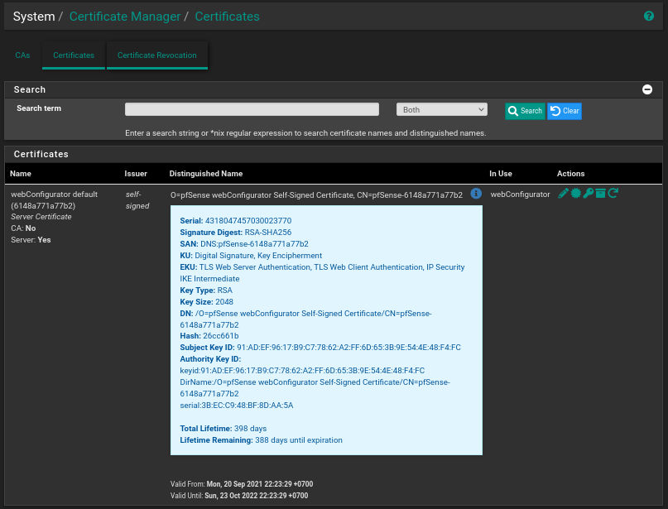Screen dimensions: 668x509
Task: Open help via the question mark icon
Action: click(x=649, y=16)
